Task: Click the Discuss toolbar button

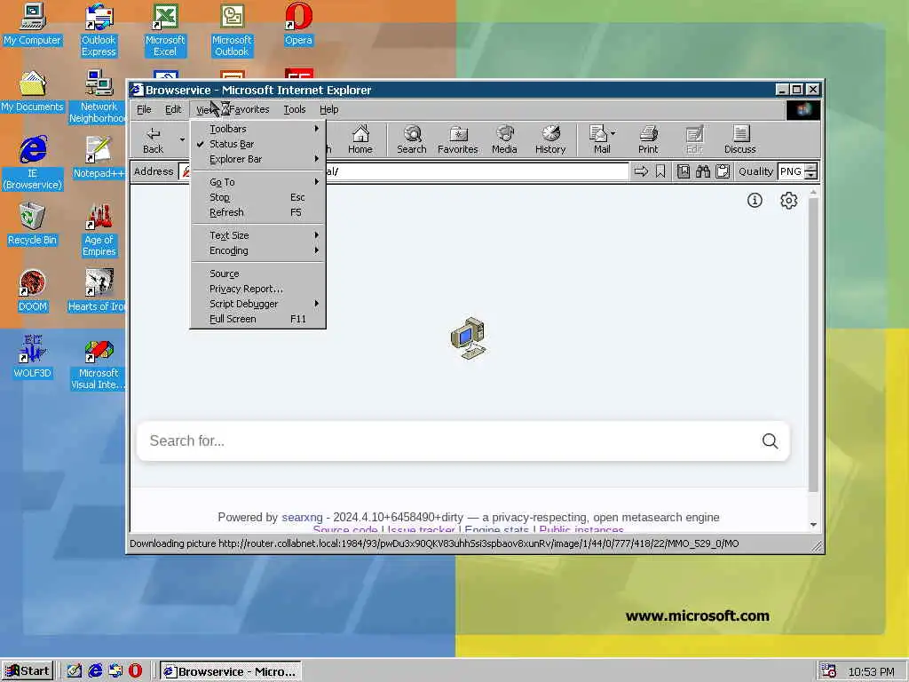Action: [740, 139]
